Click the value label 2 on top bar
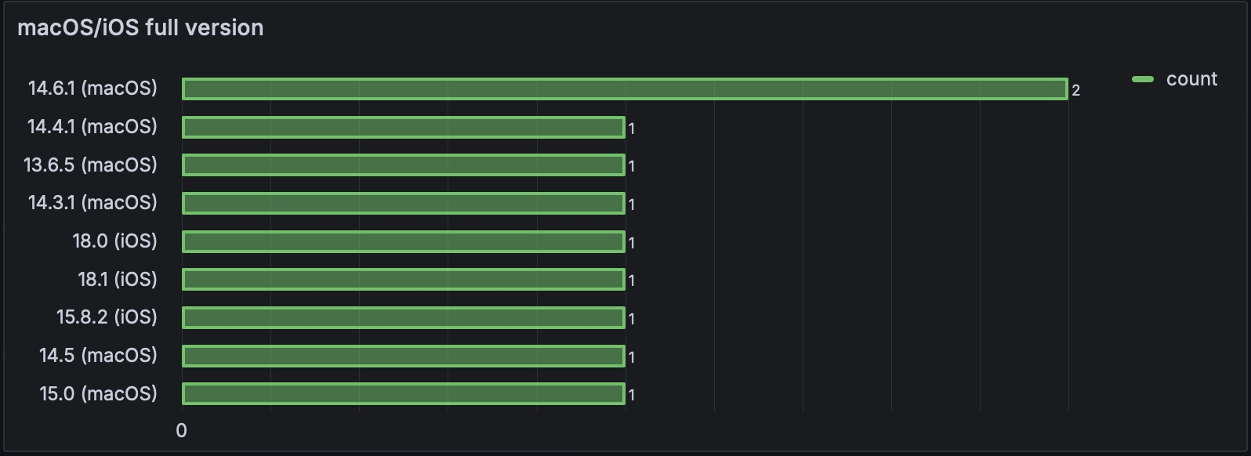 pyautogui.click(x=1076, y=91)
